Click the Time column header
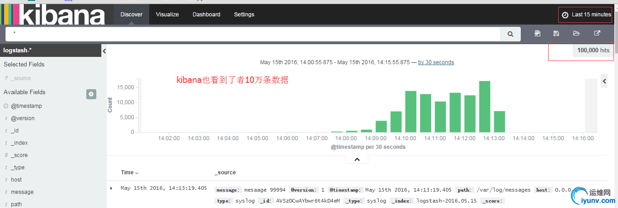The width and height of the screenshot is (618, 208). [127, 172]
